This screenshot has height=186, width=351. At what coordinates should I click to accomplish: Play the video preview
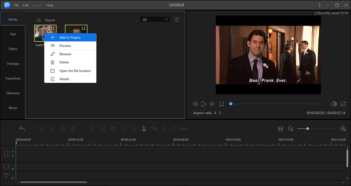click(x=204, y=104)
